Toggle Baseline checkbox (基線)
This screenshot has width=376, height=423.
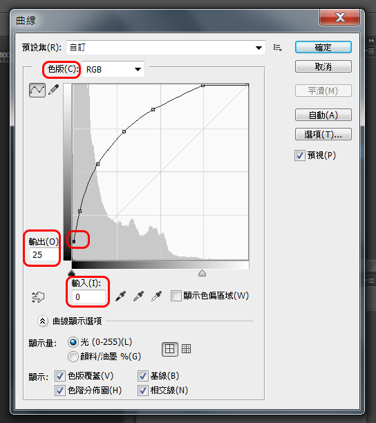tap(142, 376)
